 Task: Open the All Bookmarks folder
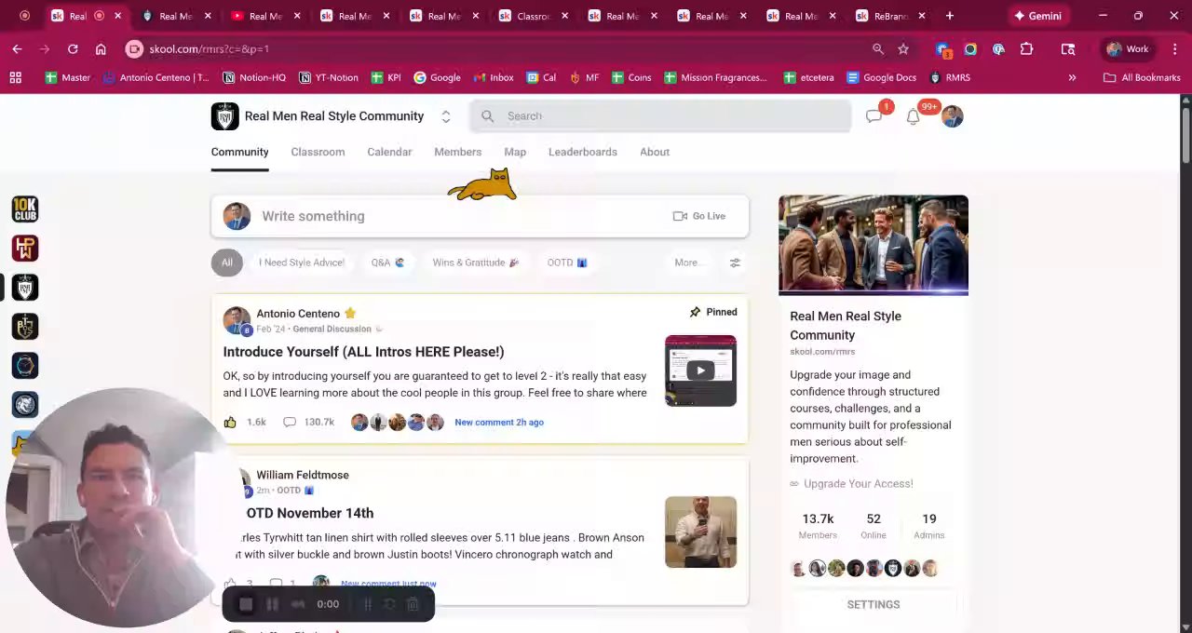click(x=1142, y=78)
